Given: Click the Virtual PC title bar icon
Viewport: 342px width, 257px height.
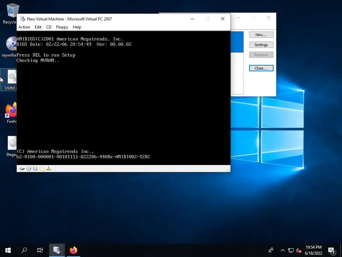Looking at the screenshot, I should point(22,19).
